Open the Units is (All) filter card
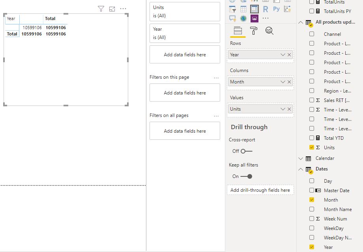 coord(185,11)
